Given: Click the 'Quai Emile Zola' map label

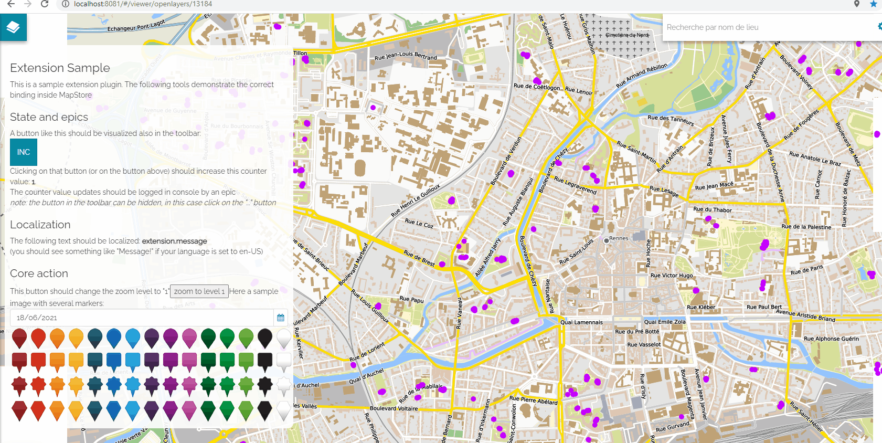Looking at the screenshot, I should pos(665,322).
